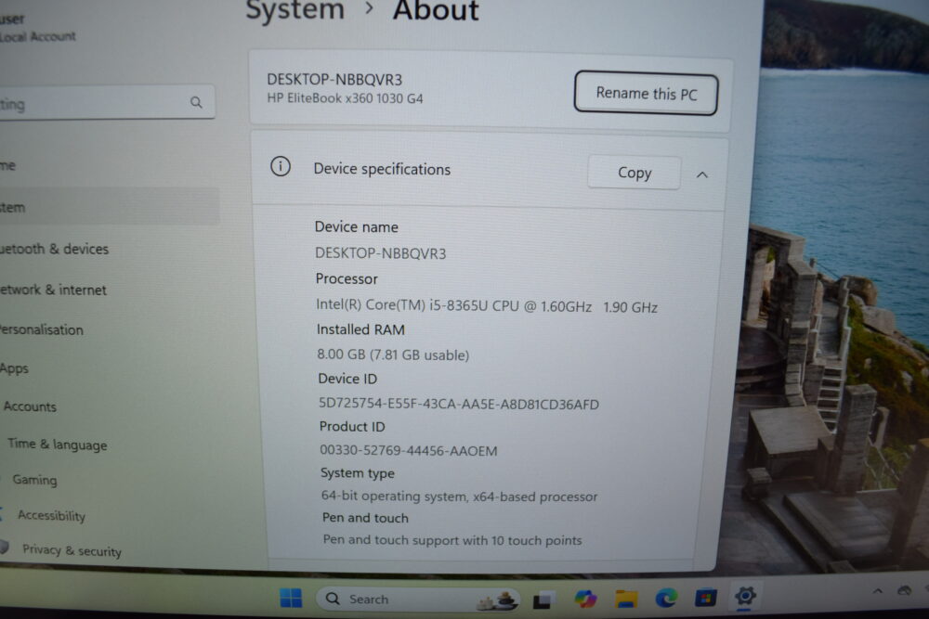The width and height of the screenshot is (929, 619).
Task: Select Accounts in the sidebar
Action: point(30,406)
